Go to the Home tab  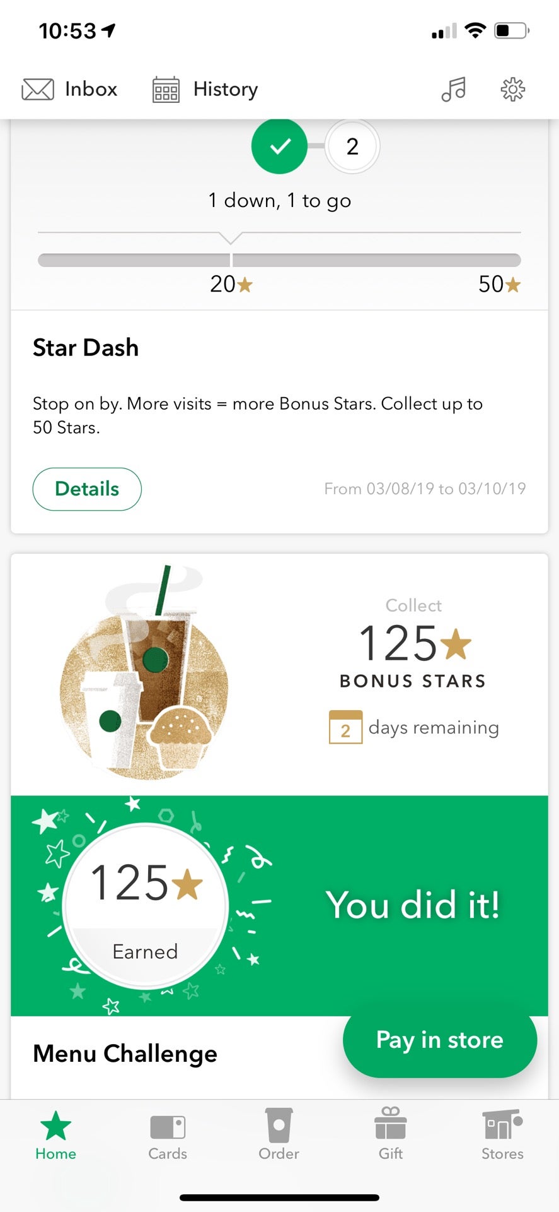pyautogui.click(x=55, y=1135)
